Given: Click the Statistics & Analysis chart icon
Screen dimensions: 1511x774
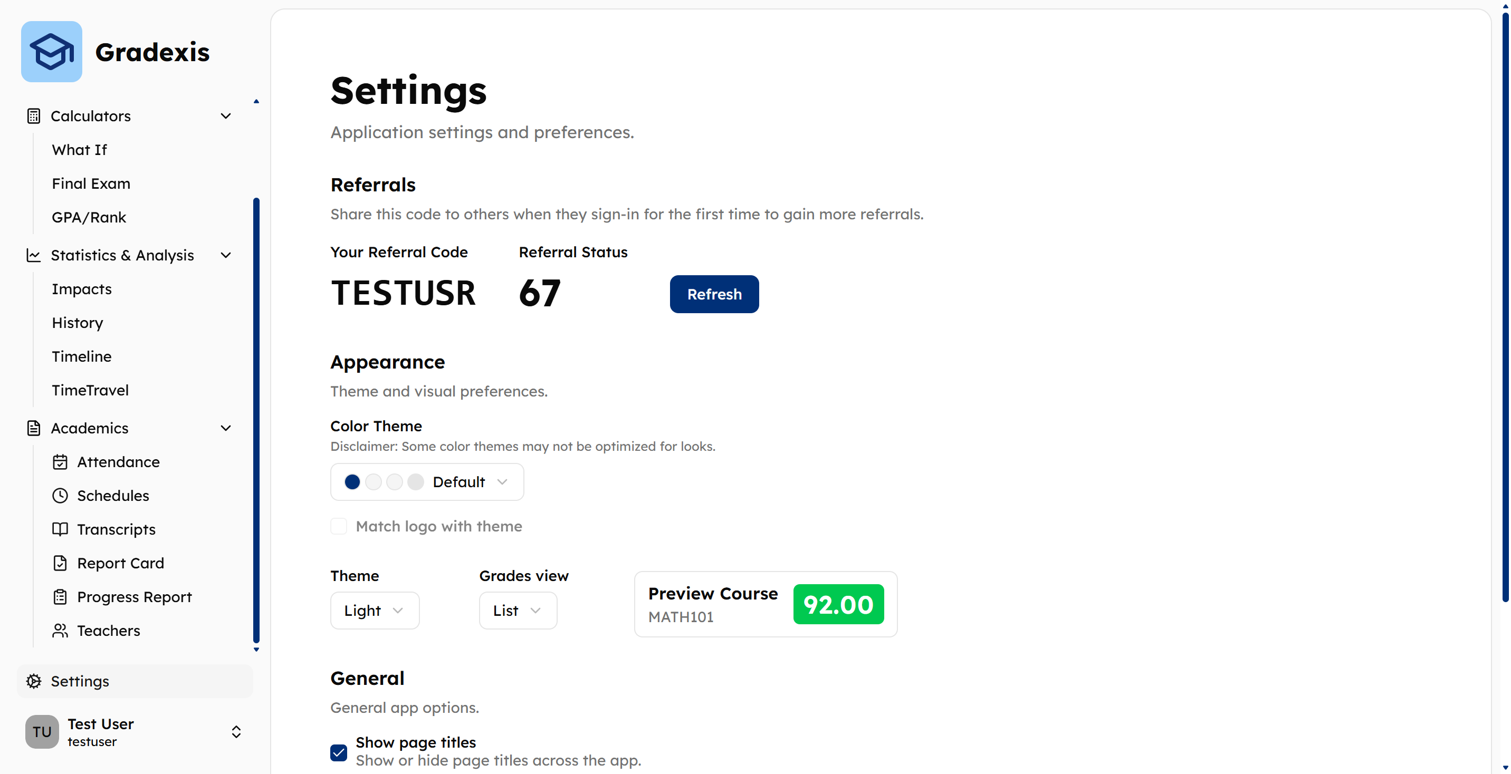Looking at the screenshot, I should (x=34, y=255).
